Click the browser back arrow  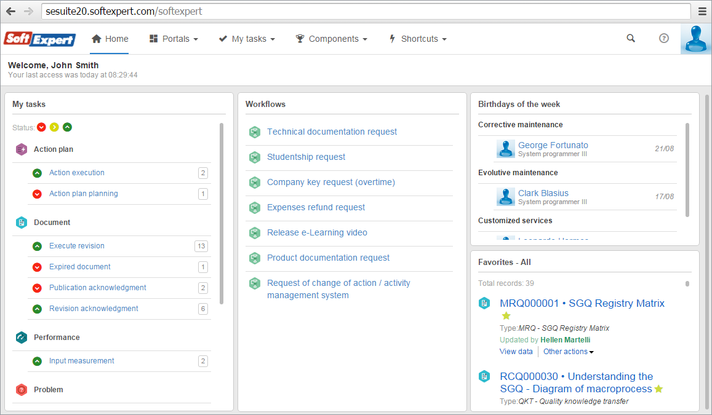point(11,11)
